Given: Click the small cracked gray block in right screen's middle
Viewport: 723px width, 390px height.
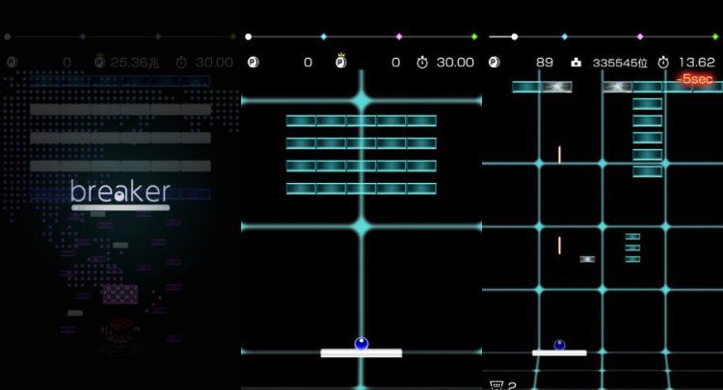Looking at the screenshot, I should pyautogui.click(x=587, y=259).
